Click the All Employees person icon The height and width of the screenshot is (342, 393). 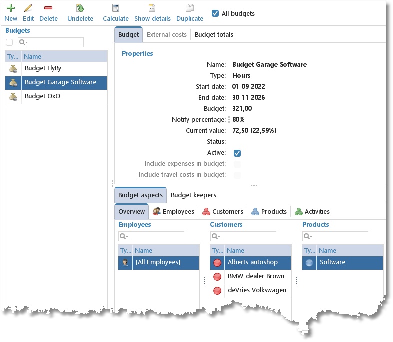(125, 263)
